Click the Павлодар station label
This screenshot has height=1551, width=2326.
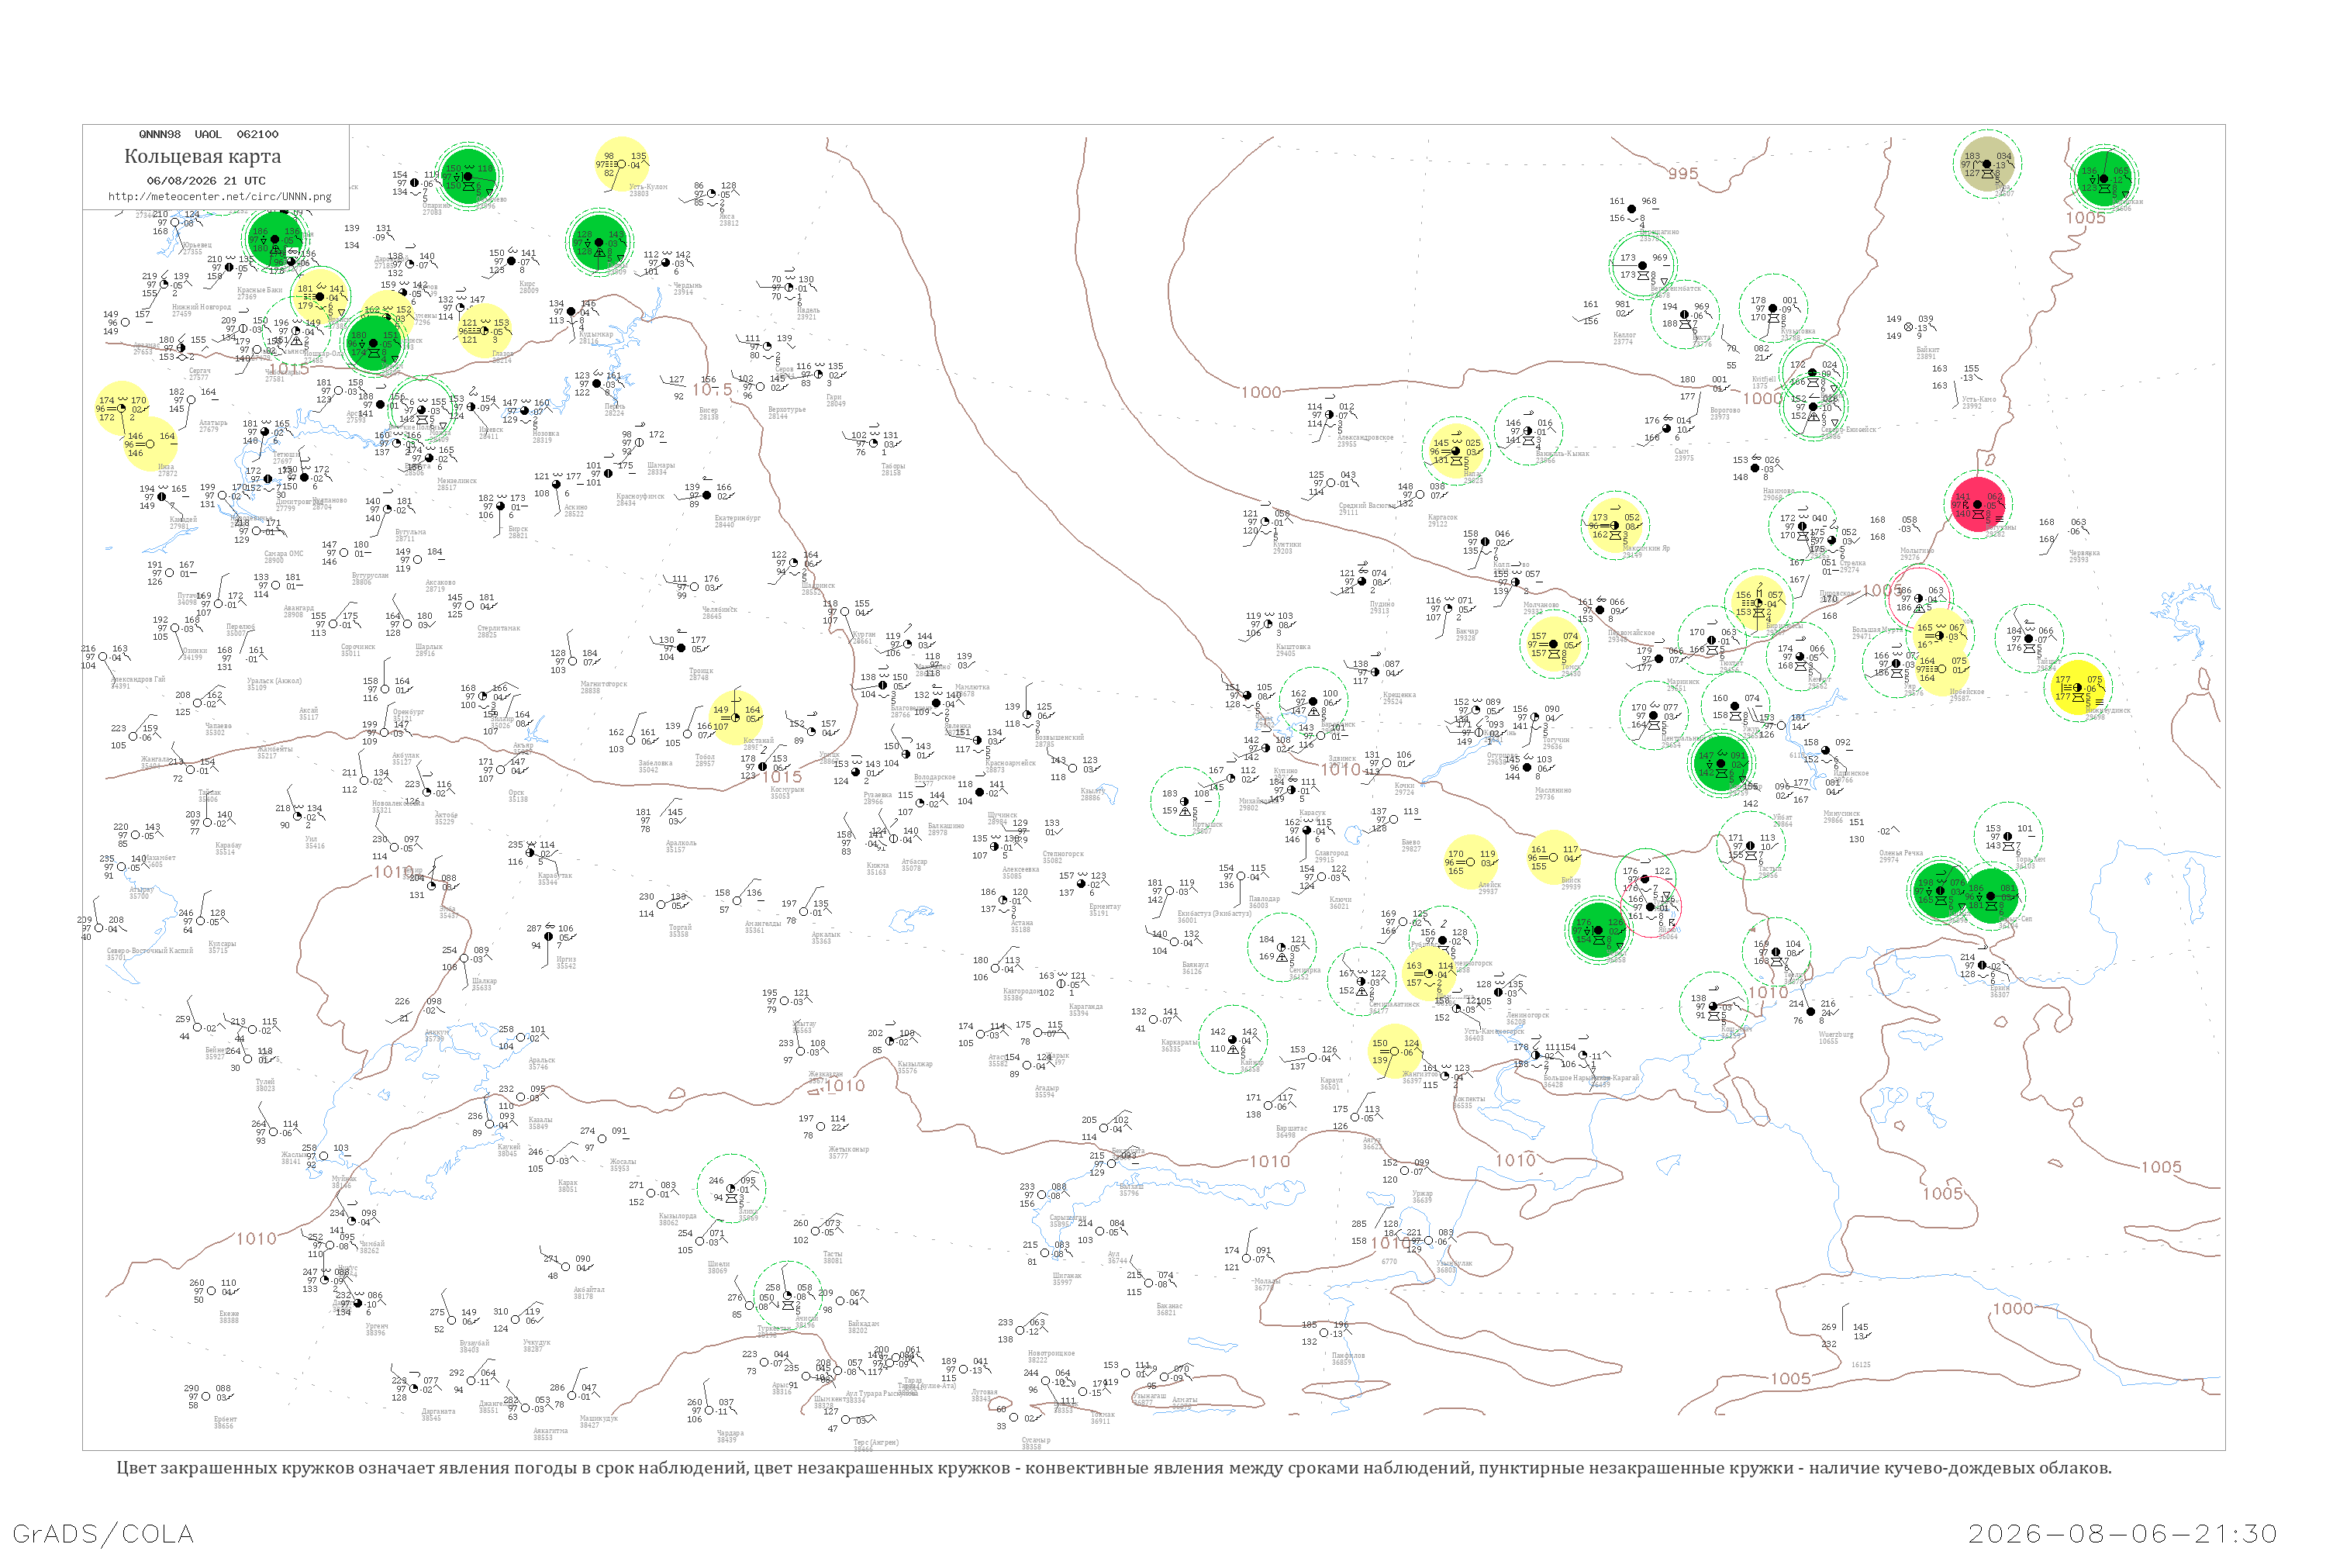tap(1264, 899)
